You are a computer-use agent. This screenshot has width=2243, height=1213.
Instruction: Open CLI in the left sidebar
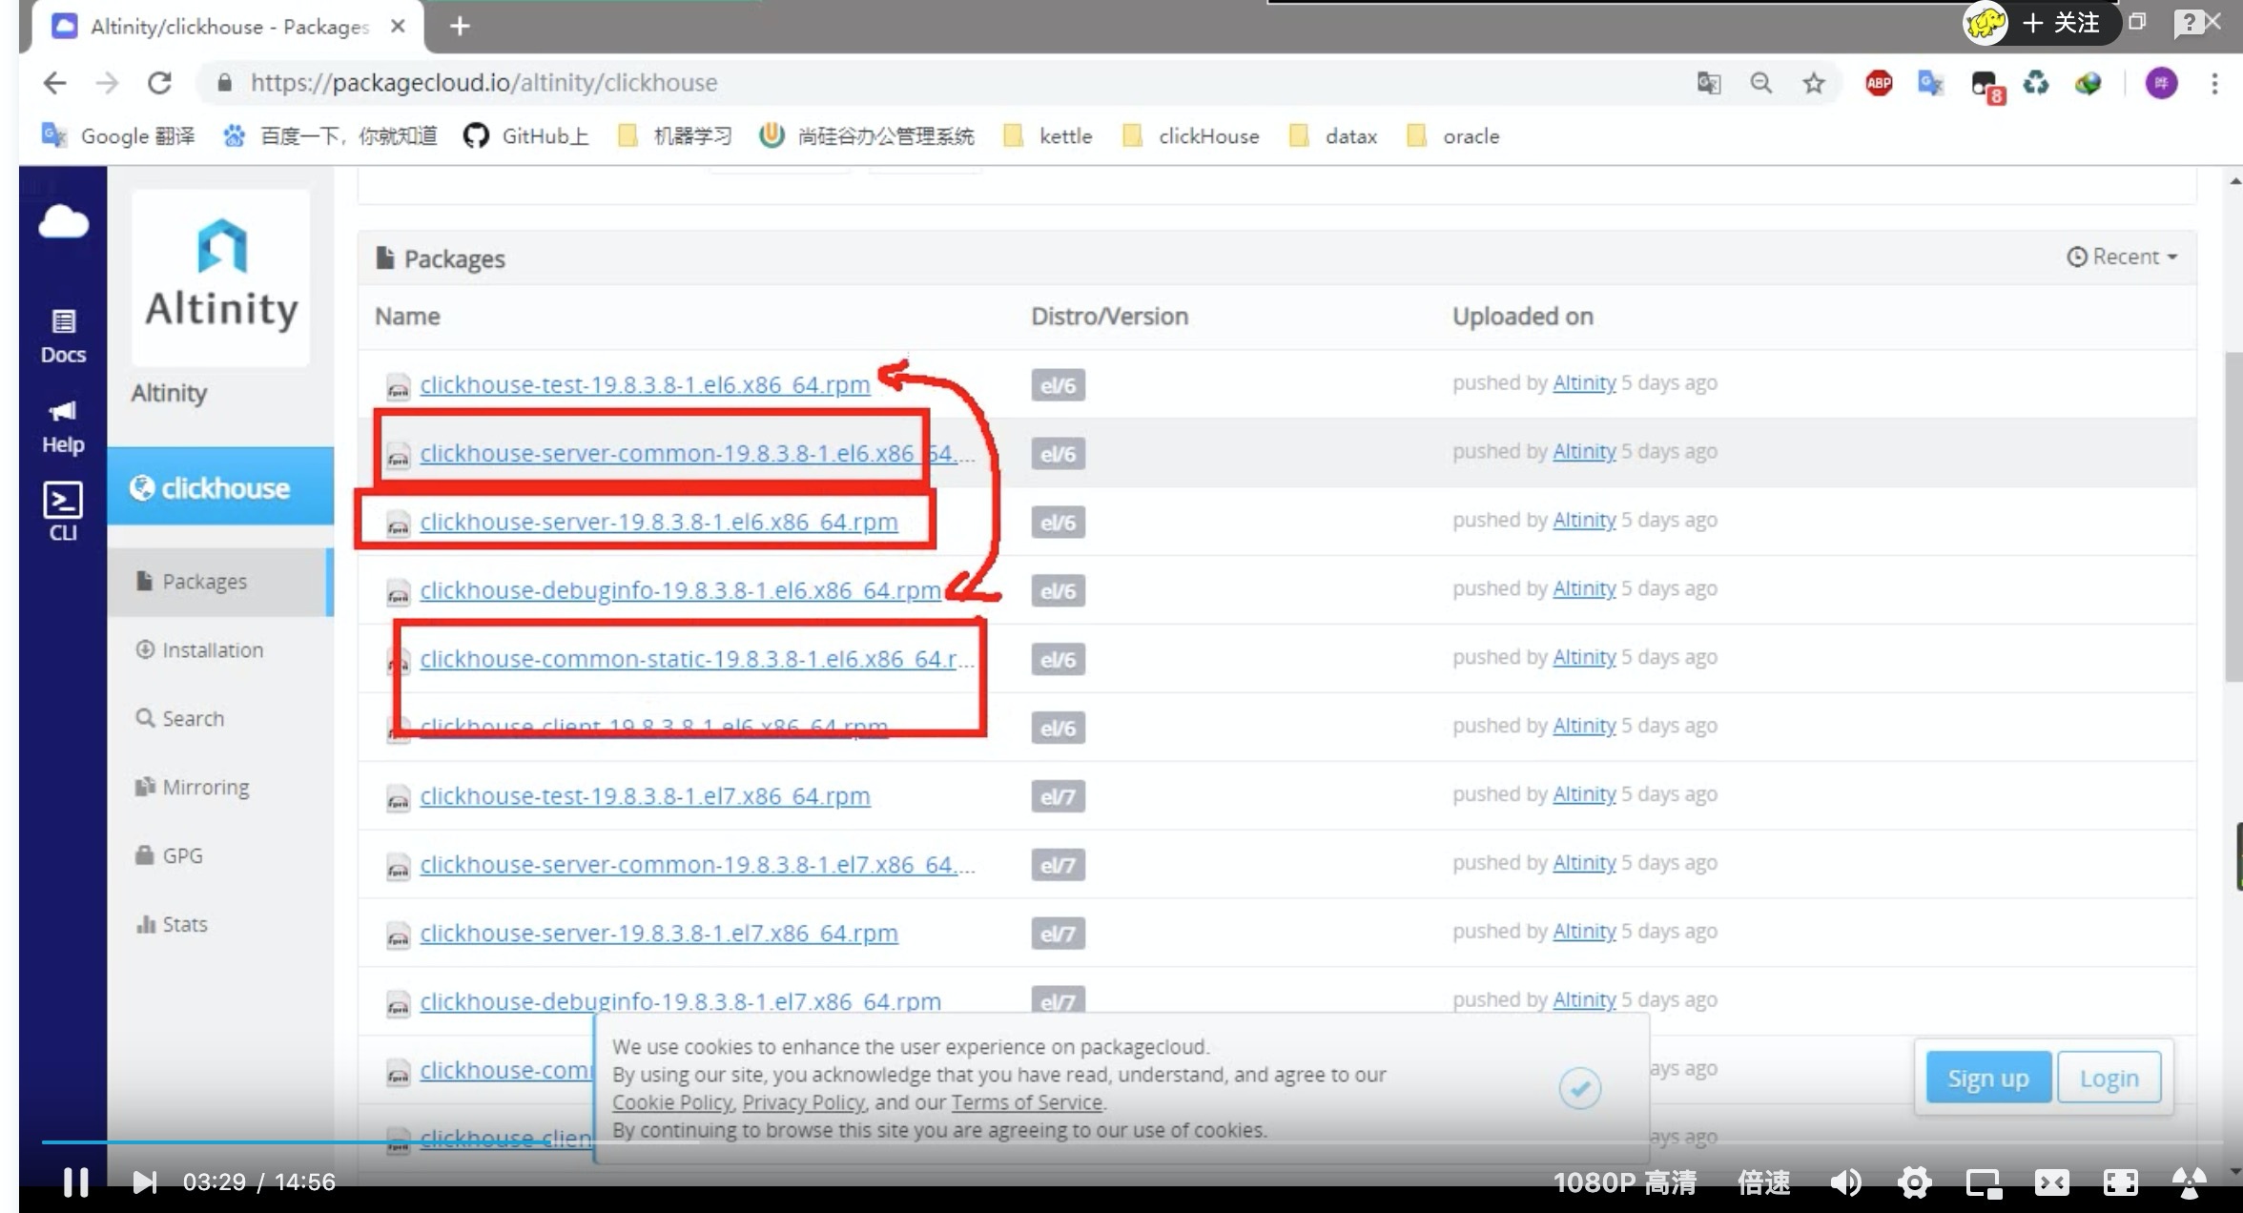(63, 512)
